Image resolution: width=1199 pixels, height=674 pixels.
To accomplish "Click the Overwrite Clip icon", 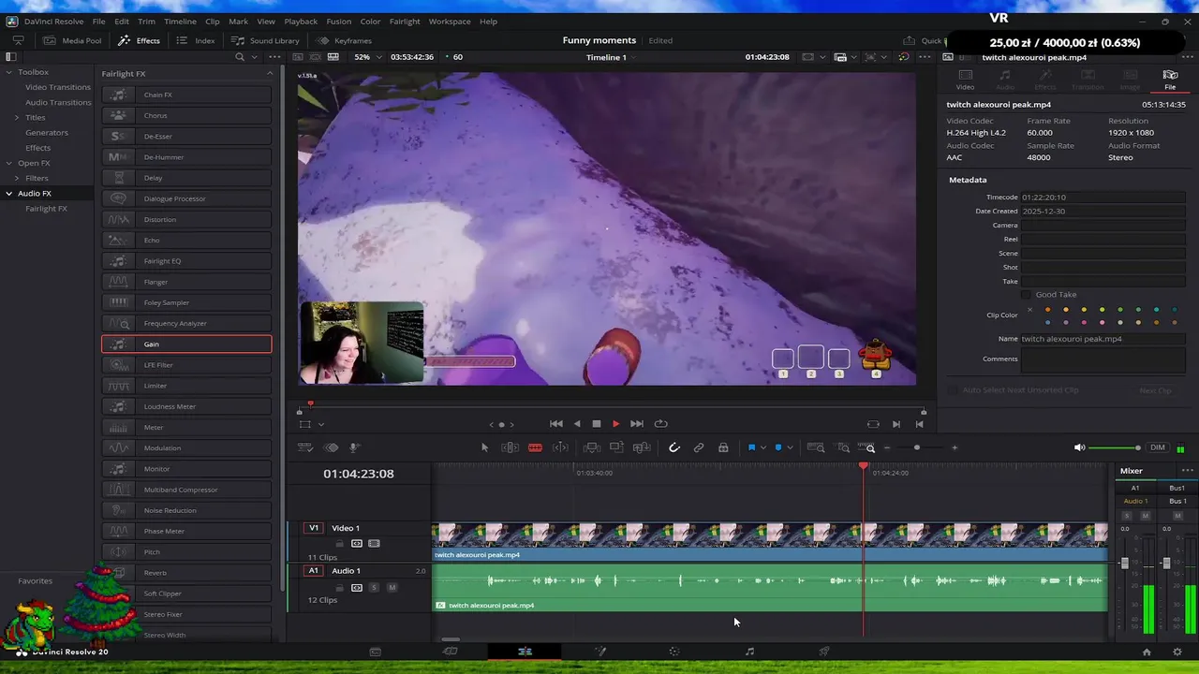I will pos(616,447).
